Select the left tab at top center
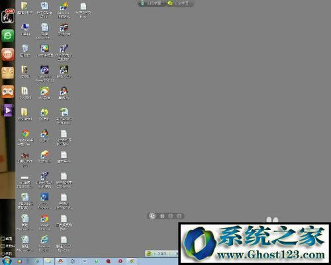Image resolution: width=331 pixels, height=265 pixels. click(x=152, y=3)
